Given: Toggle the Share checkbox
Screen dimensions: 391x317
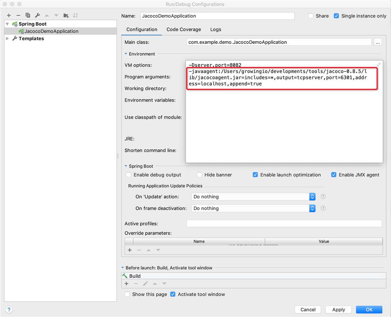Looking at the screenshot, I should (x=311, y=16).
